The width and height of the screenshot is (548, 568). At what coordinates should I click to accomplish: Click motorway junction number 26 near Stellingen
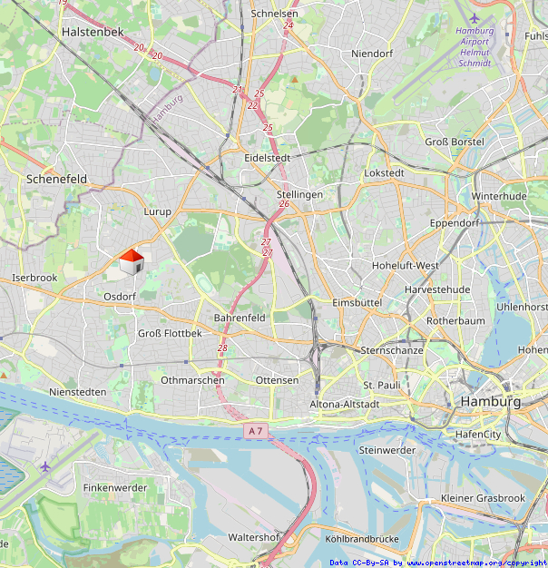pyautogui.click(x=284, y=204)
